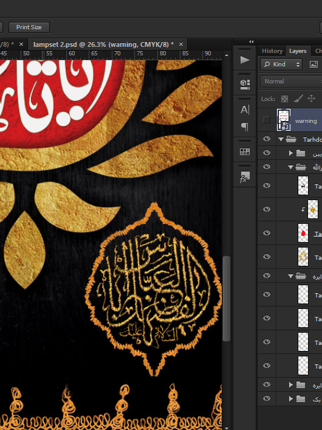Viewport: 322px width, 430px height.
Task: Open the Actions panel play icon
Action: coord(245,60)
